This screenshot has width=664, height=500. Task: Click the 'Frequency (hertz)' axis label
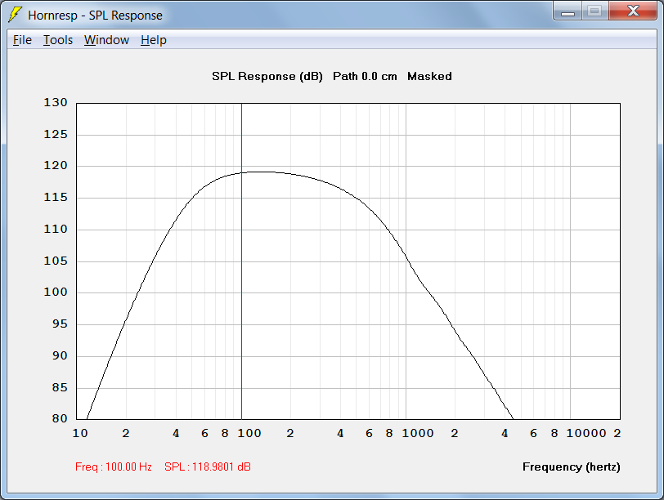pos(572,467)
